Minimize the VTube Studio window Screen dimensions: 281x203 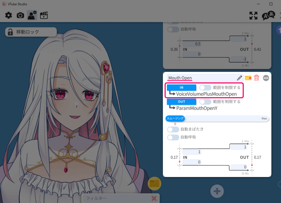coord(258,4)
